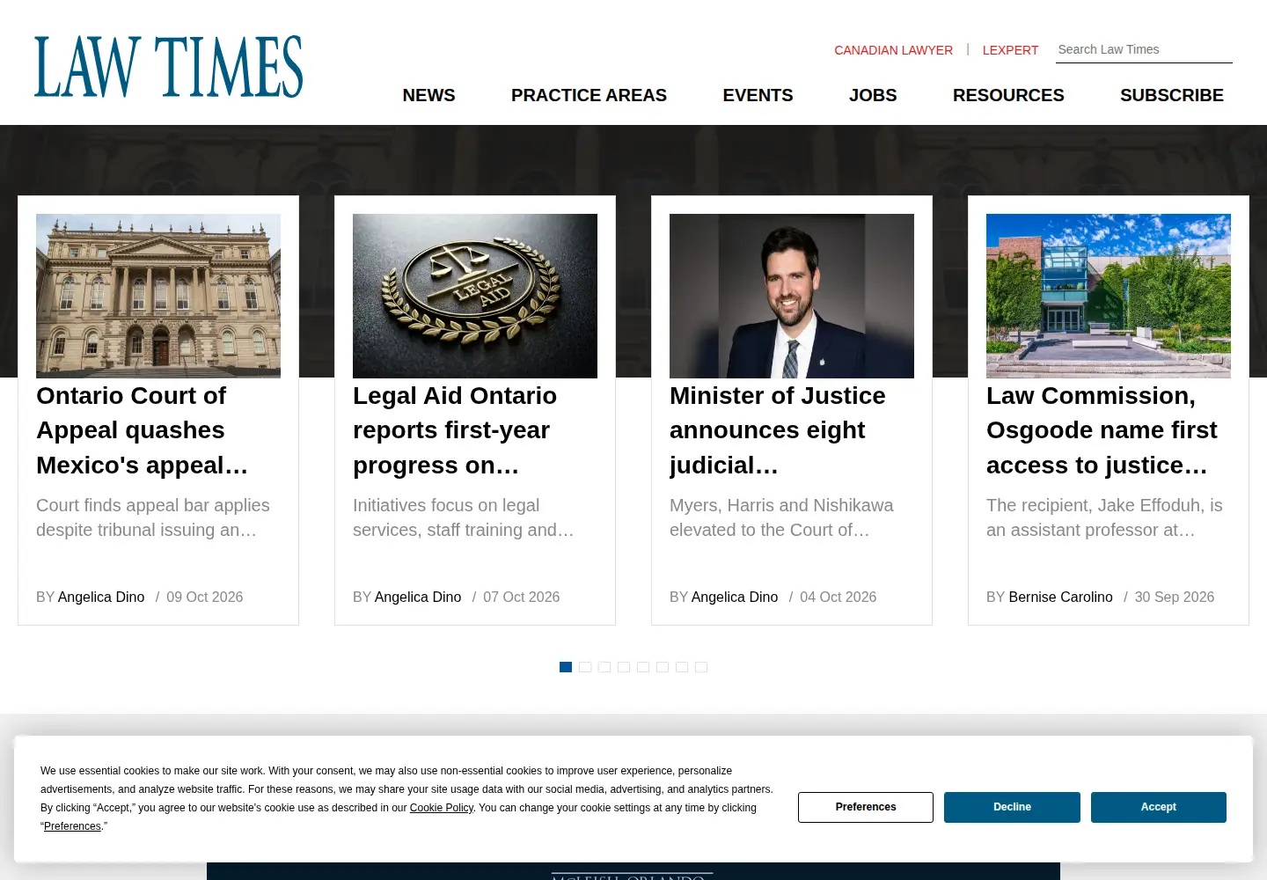
Task: Focus the Search Law Times field
Action: 1144,50
